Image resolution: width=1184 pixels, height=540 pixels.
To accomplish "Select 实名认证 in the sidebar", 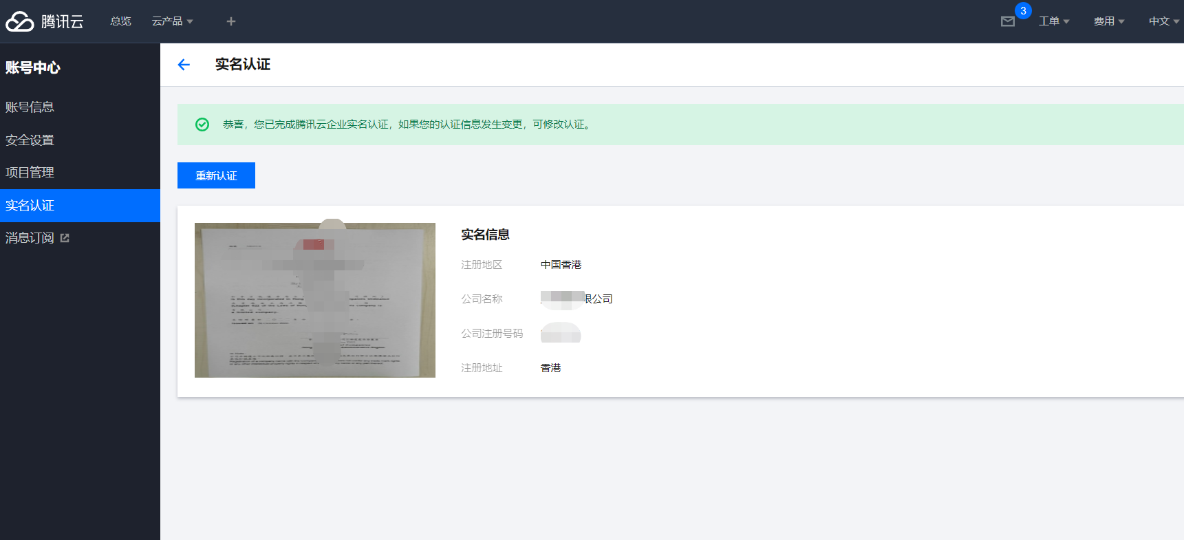I will point(80,206).
